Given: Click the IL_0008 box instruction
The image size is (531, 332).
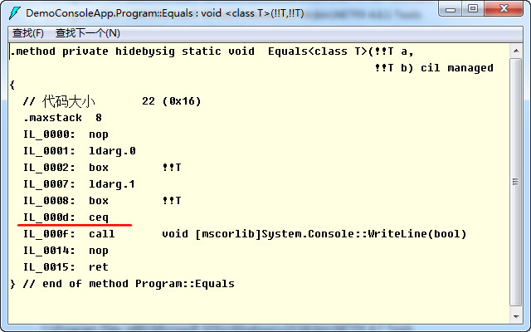Looking at the screenshot, I should pyautogui.click(x=101, y=201).
